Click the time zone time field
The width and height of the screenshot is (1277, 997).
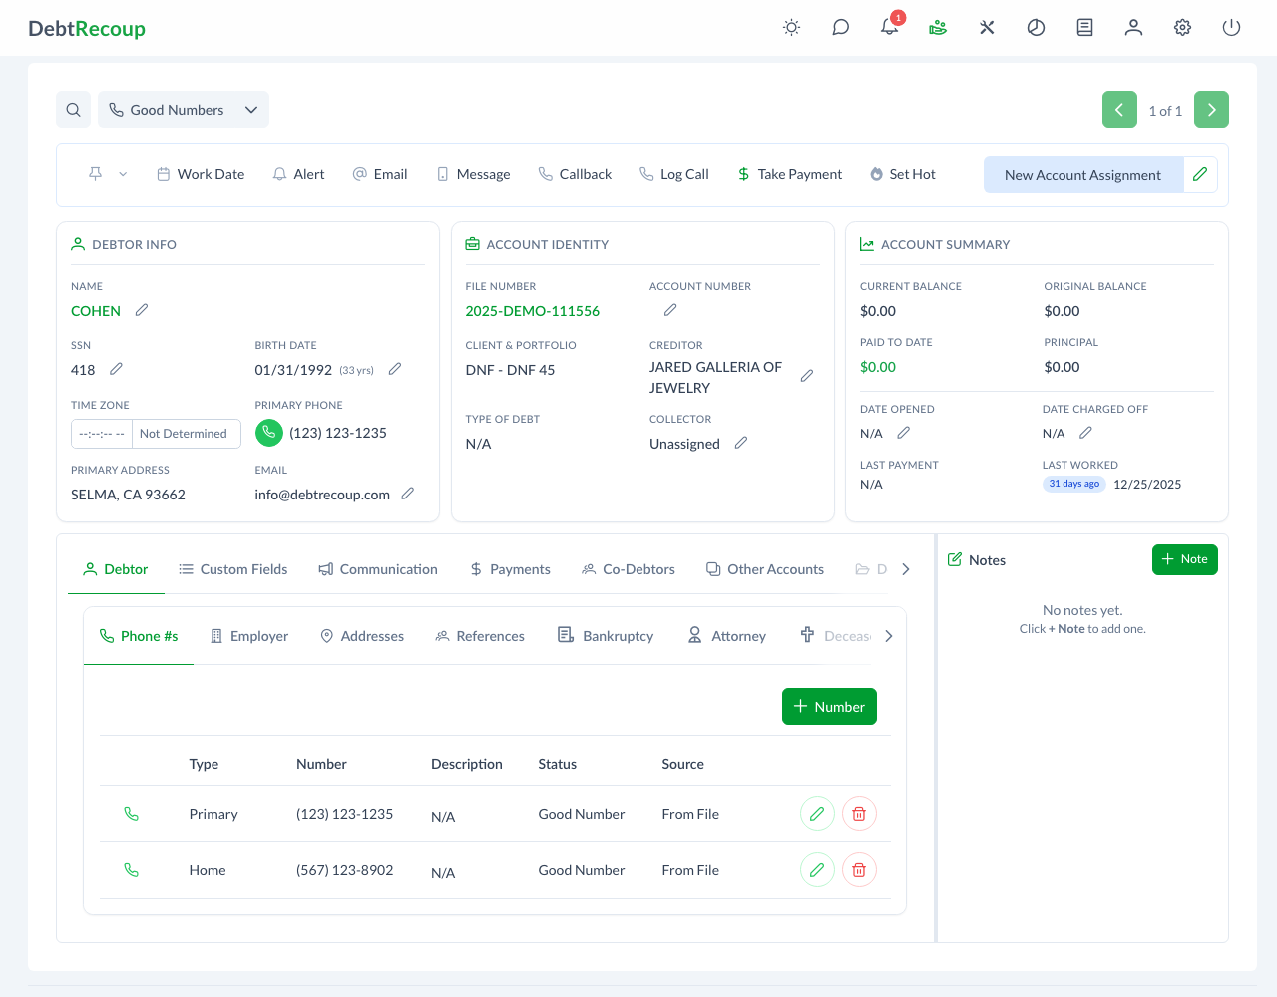102,434
